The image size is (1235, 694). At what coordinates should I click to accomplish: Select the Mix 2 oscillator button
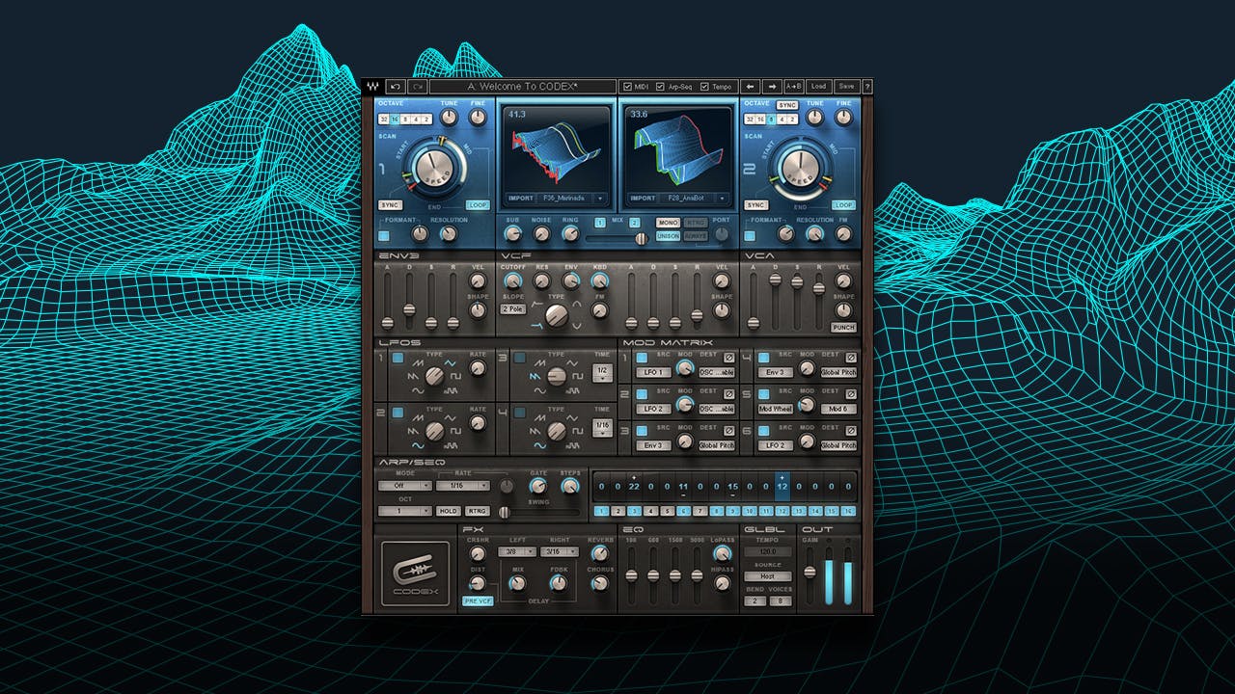coord(635,223)
